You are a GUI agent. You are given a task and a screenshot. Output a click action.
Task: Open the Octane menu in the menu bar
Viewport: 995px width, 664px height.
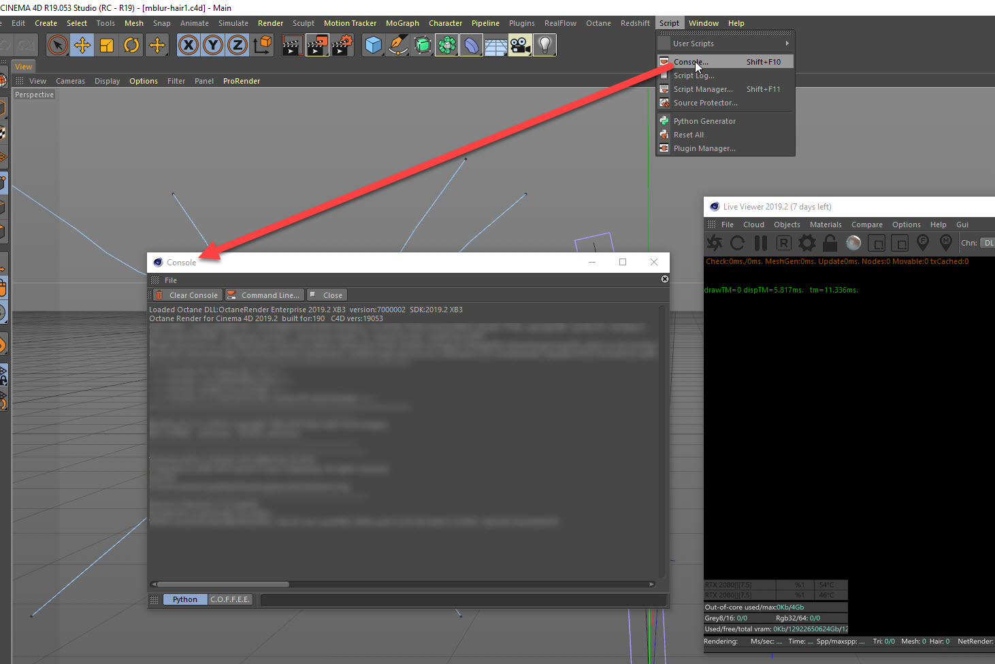[x=598, y=23]
